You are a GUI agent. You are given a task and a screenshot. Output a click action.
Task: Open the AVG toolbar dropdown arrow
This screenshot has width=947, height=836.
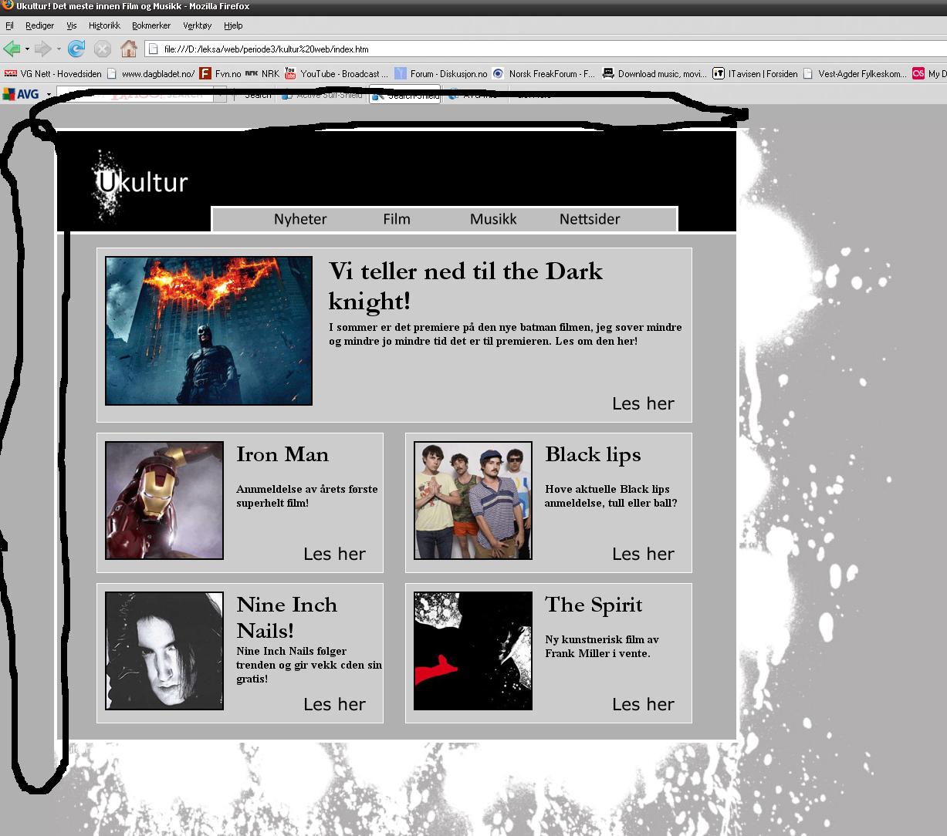pos(49,95)
